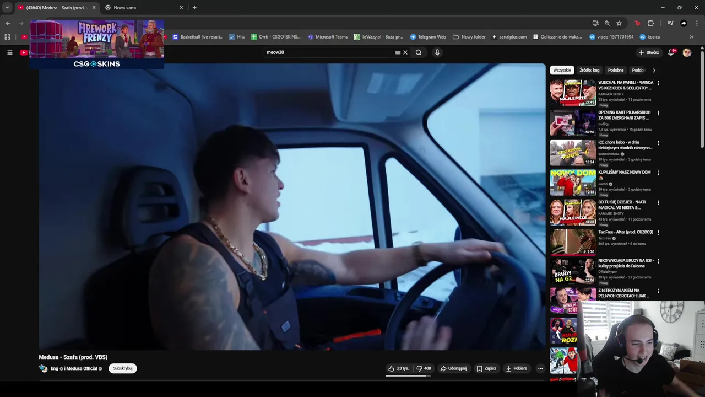Open the YouTube account avatar menu
Screen dimensions: 705x397
pyautogui.click(x=687, y=52)
